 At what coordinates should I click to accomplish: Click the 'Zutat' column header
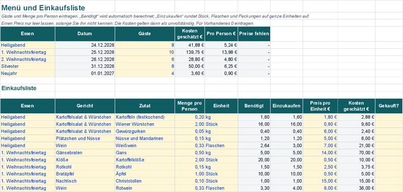[x=145, y=106]
